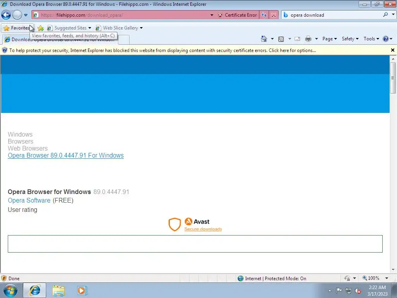This screenshot has width=397, height=298.
Task: Click the Print icon
Action: point(308,39)
